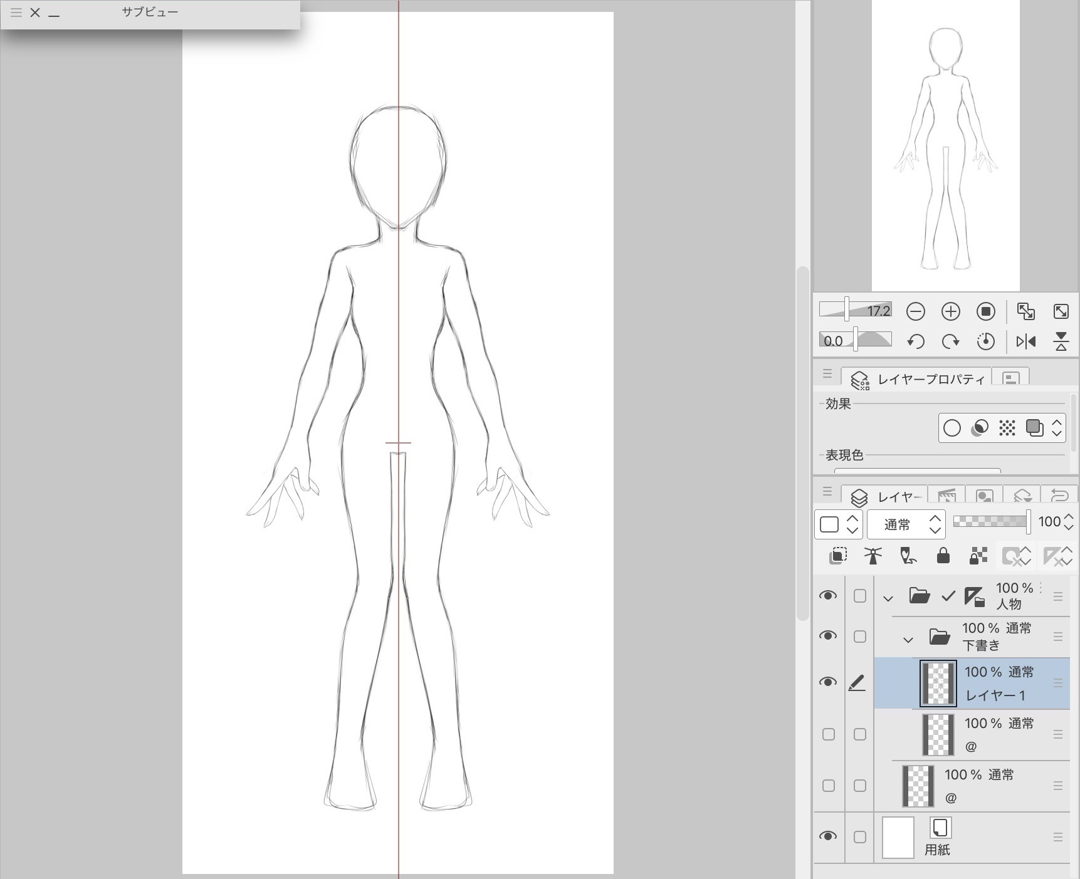Select the tone effect icon
This screenshot has width=1080, height=879.
pos(1007,428)
